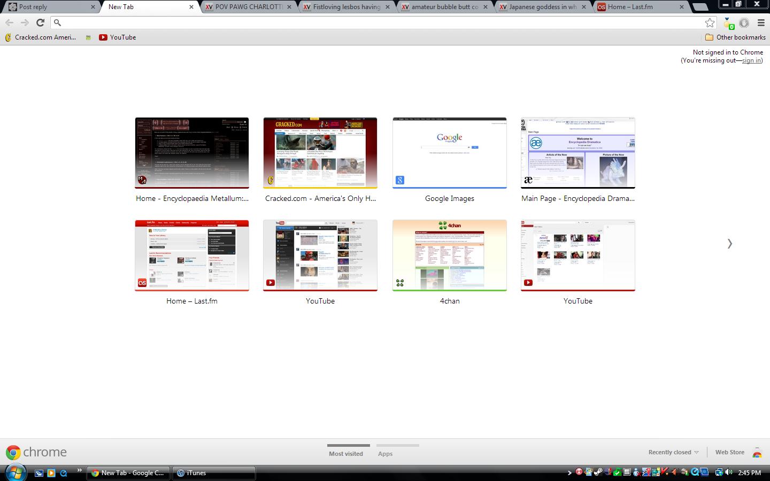Screen dimensions: 770x481
Task: Click the QuickTime tray icon
Action: tap(695, 472)
